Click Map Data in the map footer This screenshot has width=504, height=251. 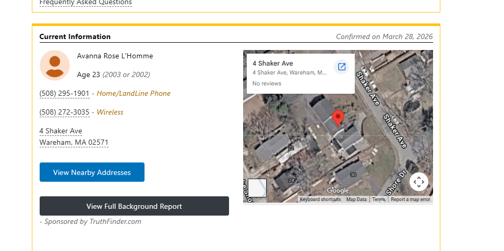click(356, 199)
